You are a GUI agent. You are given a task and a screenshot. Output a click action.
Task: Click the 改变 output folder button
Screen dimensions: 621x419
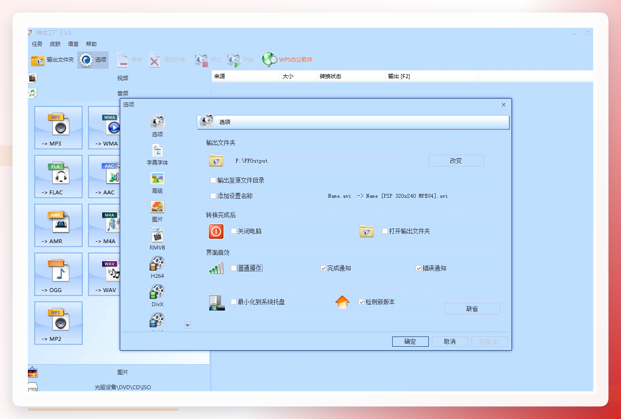(x=456, y=161)
